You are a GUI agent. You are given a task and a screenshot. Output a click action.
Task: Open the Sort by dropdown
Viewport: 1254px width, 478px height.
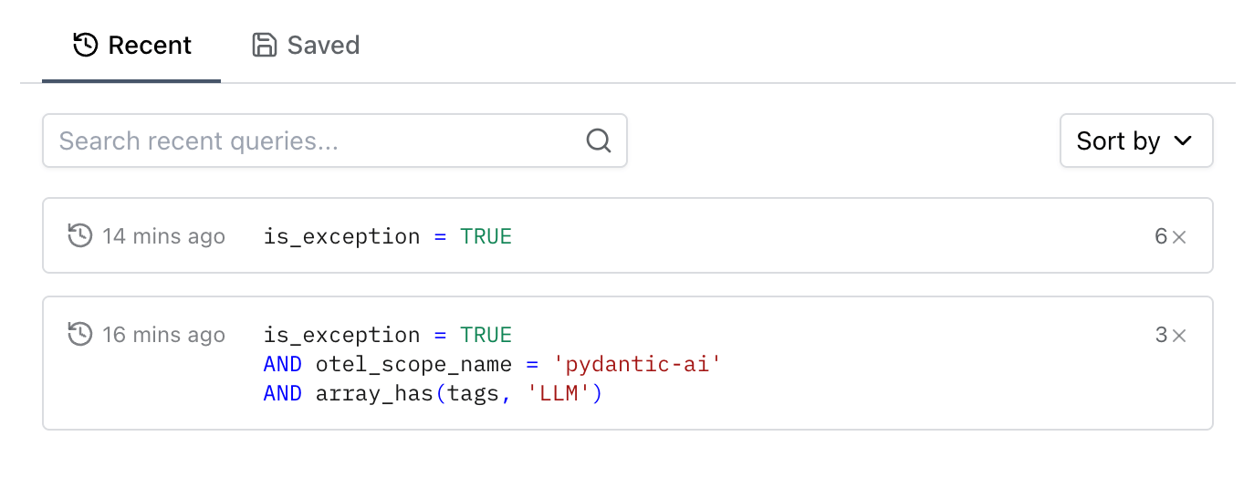[x=1135, y=140]
